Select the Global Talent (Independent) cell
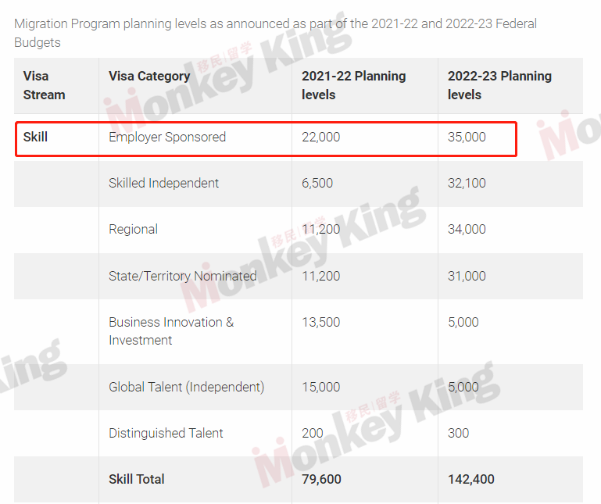This screenshot has width=601, height=504. click(x=186, y=387)
